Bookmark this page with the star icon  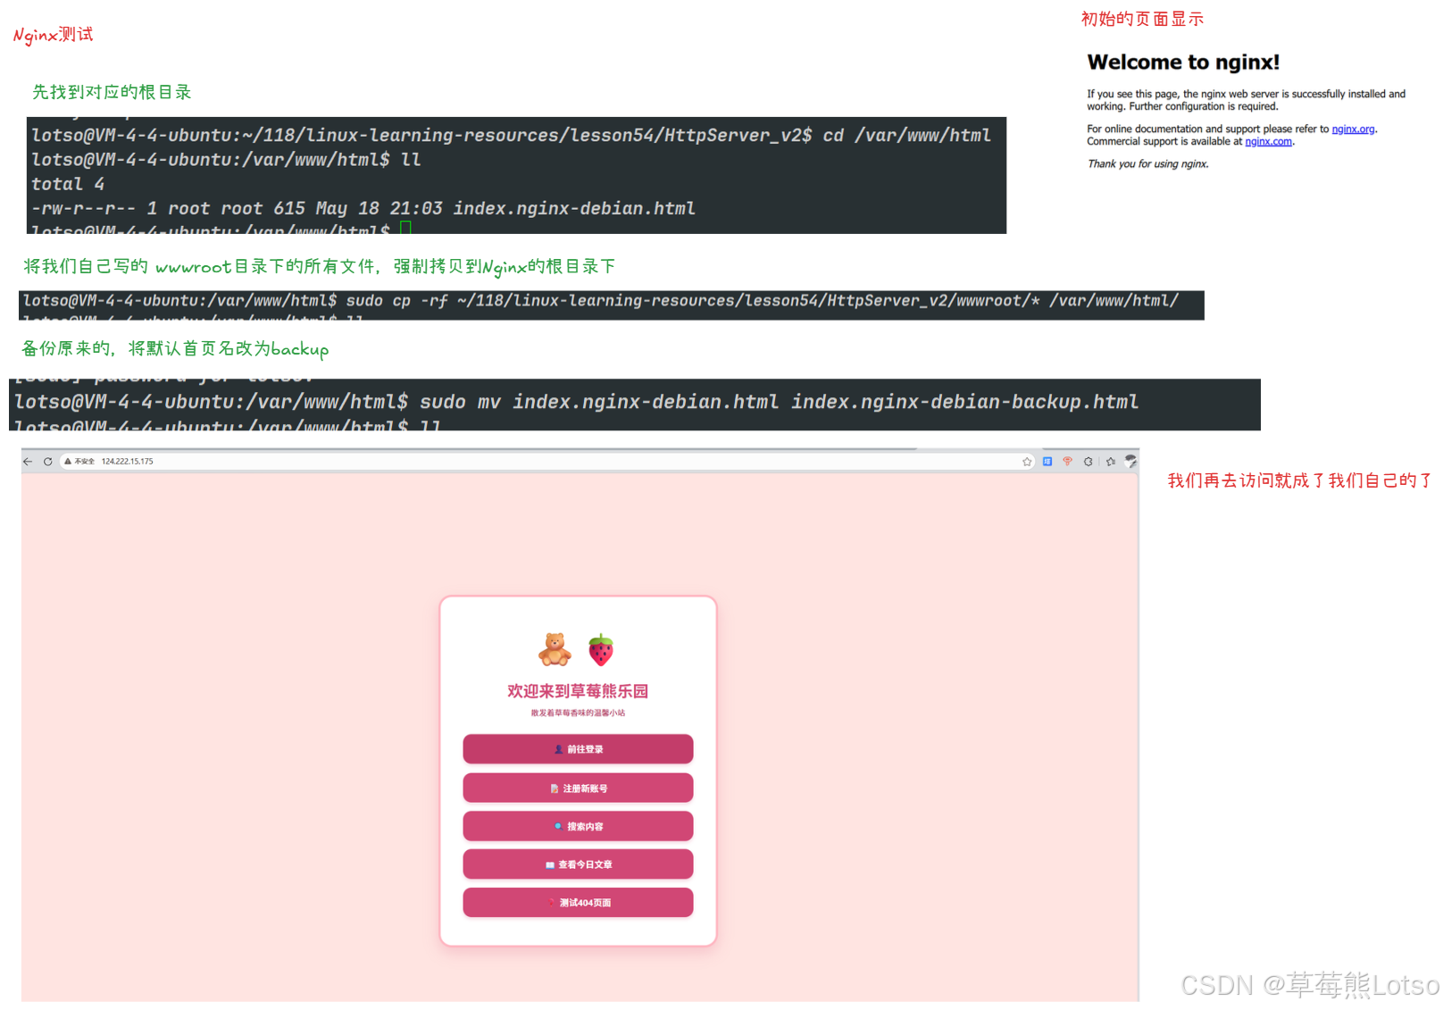click(x=1027, y=462)
